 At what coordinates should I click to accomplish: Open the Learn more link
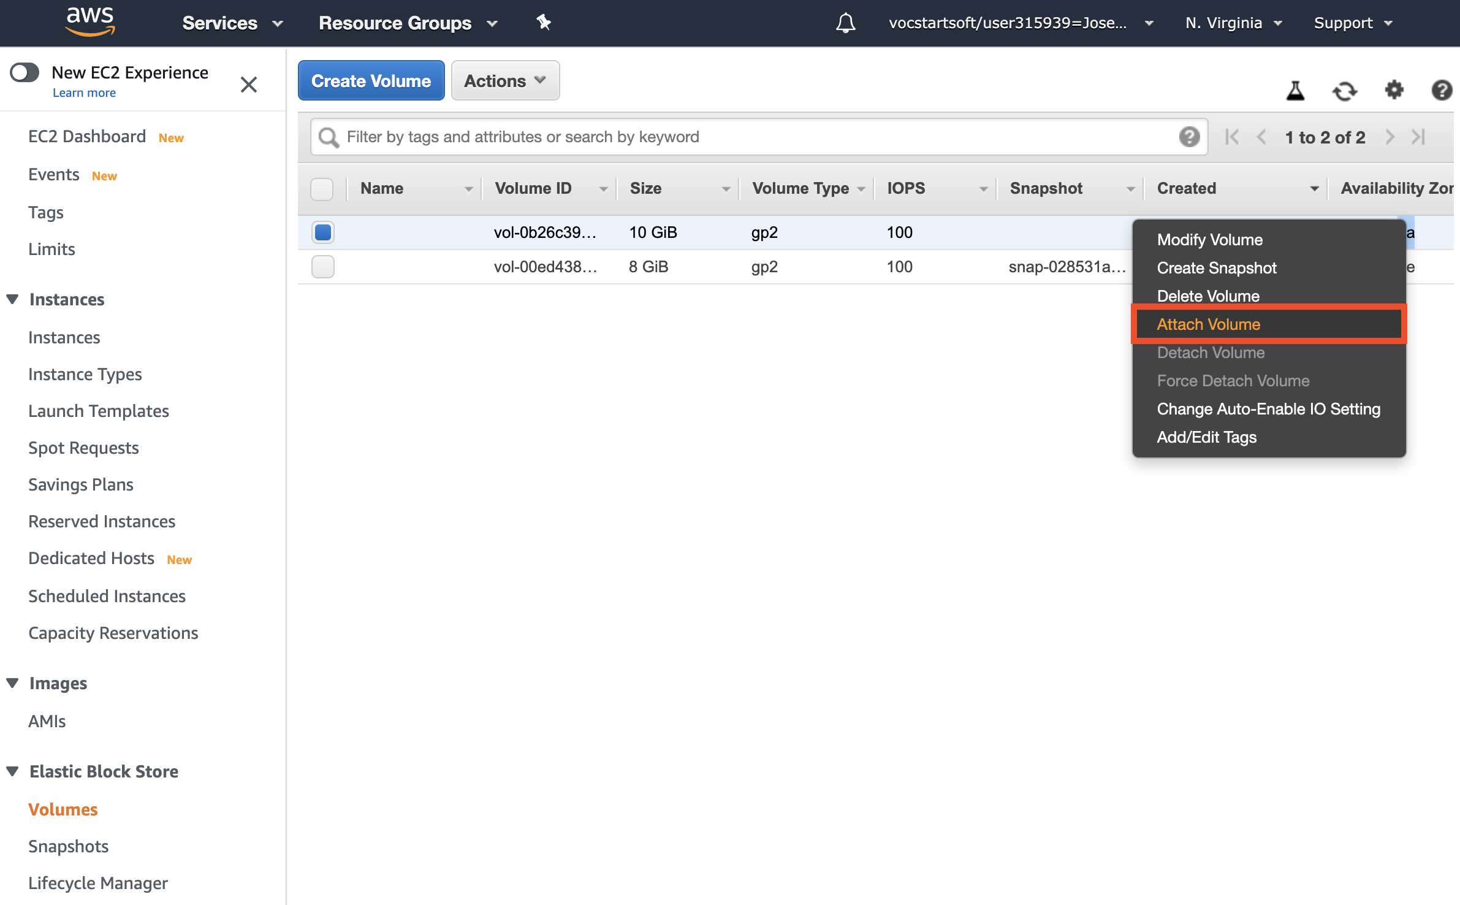[x=84, y=93]
